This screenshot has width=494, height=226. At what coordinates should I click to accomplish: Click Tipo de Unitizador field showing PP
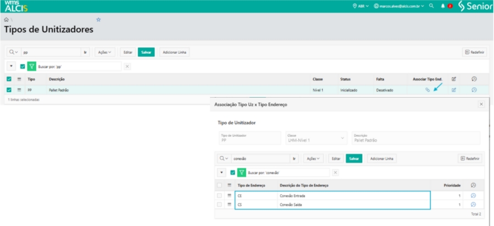[249, 138]
